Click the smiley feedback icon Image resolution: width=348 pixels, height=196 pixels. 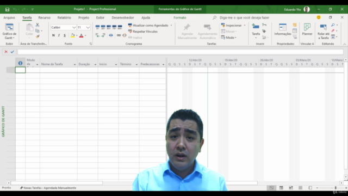point(319,17)
